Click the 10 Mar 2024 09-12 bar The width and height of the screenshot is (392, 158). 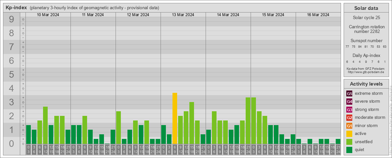click(45, 125)
